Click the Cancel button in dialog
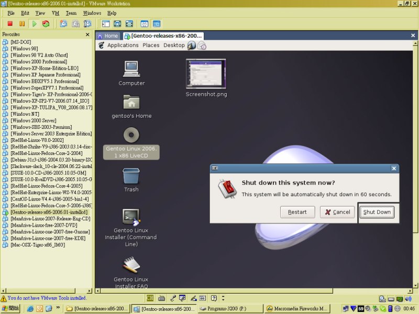 [337, 212]
